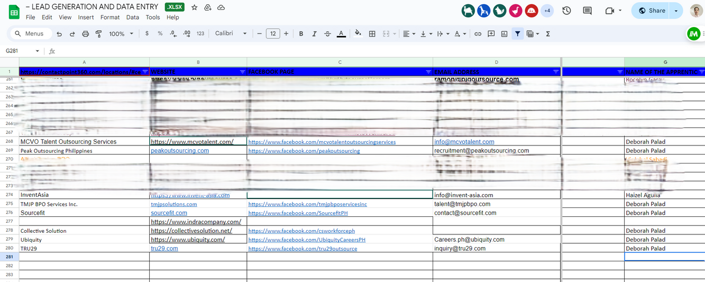The height and width of the screenshot is (282, 705).
Task: Toggle the filter button in toolbar
Action: [x=517, y=34]
